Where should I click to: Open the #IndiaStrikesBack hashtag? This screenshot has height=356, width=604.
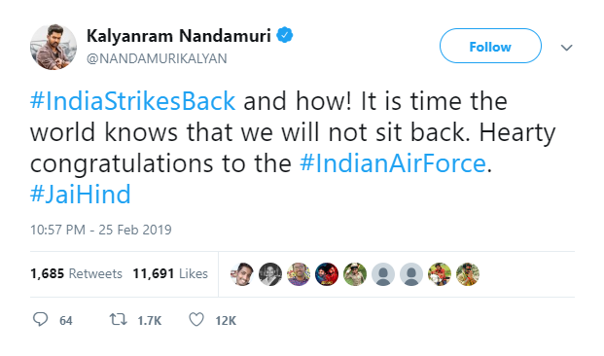click(x=132, y=101)
